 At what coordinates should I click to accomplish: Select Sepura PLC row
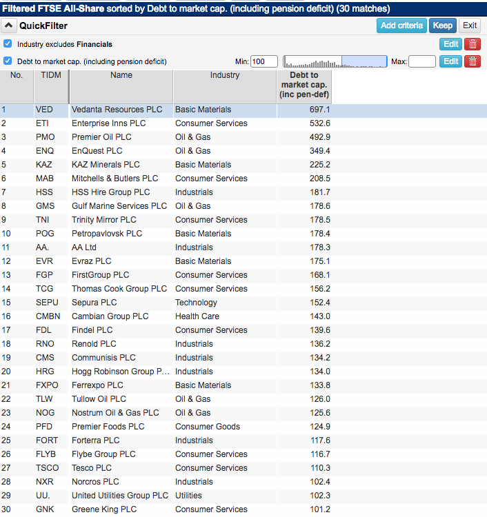click(x=243, y=303)
